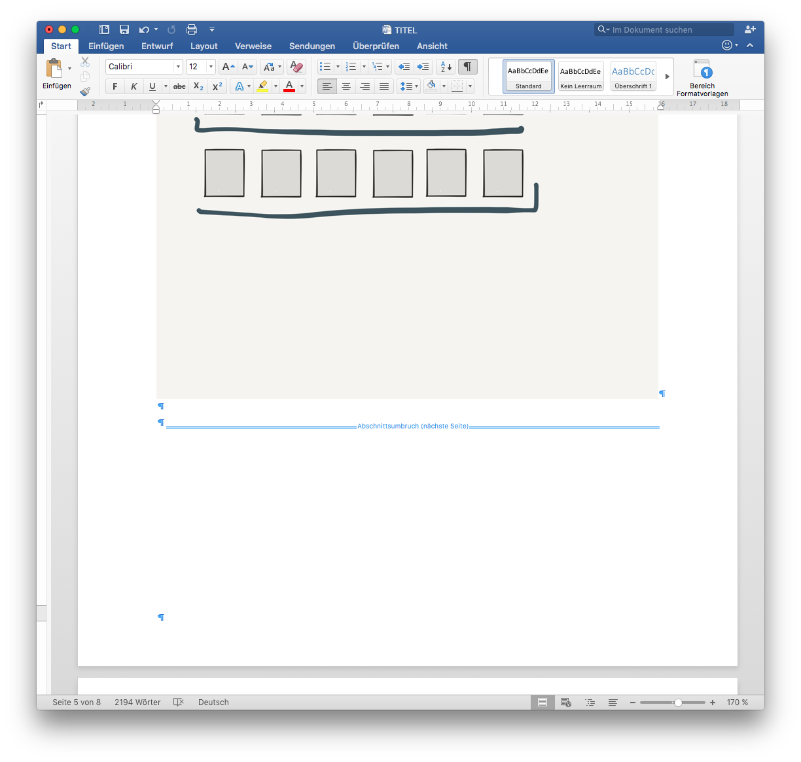This screenshot has height=762, width=801.
Task: Toggle paragraph marks display button
Action: [x=468, y=67]
